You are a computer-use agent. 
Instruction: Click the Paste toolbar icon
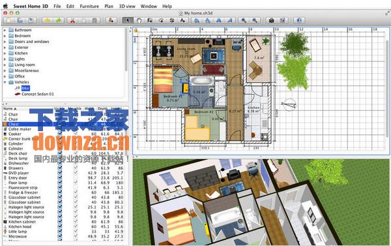click(x=94, y=20)
